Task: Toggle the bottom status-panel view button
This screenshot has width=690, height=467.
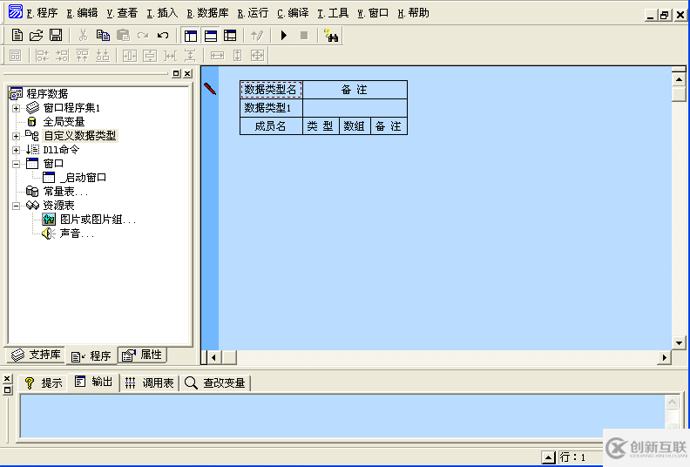Action: point(210,35)
